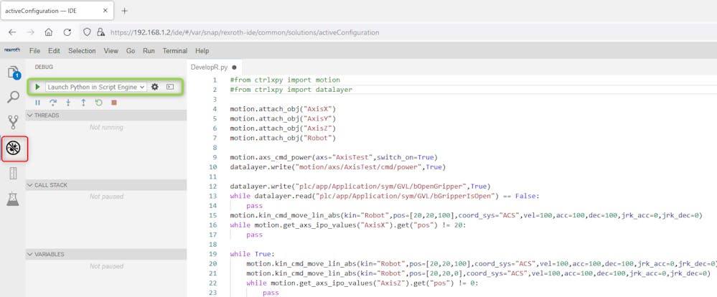
Task: Open the Search magnifier in activity bar
Action: pos(14,97)
